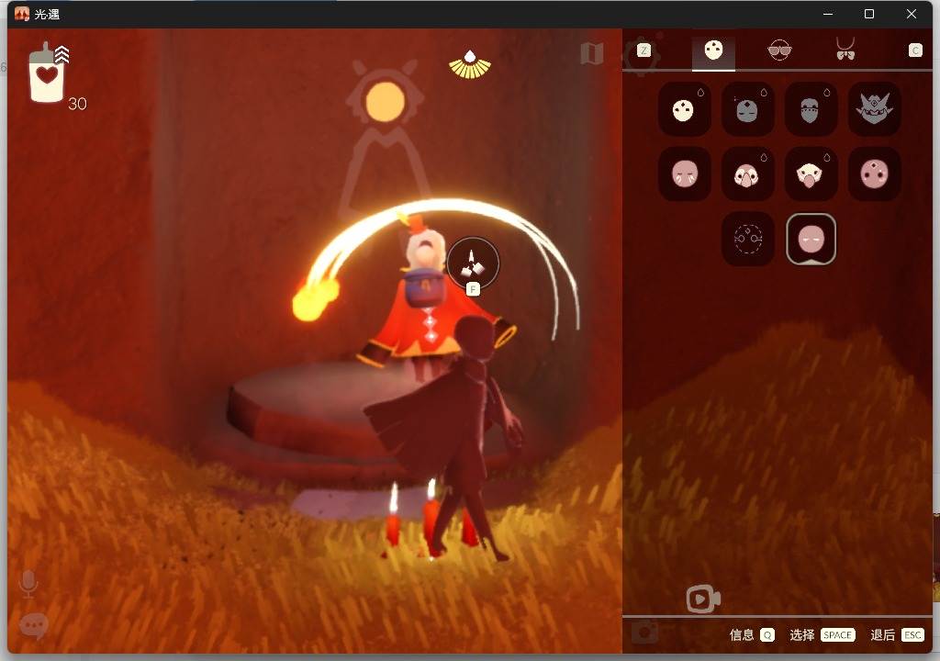940x661 pixels.
Task: Select the pink-cheeked bird beak mask
Action: pos(747,174)
